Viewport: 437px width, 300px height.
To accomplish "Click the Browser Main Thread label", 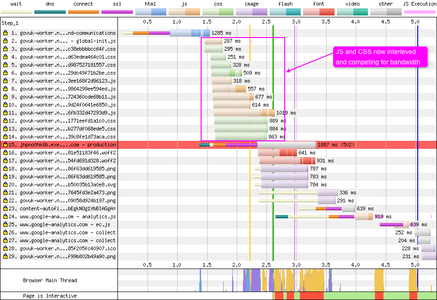I will (50, 280).
